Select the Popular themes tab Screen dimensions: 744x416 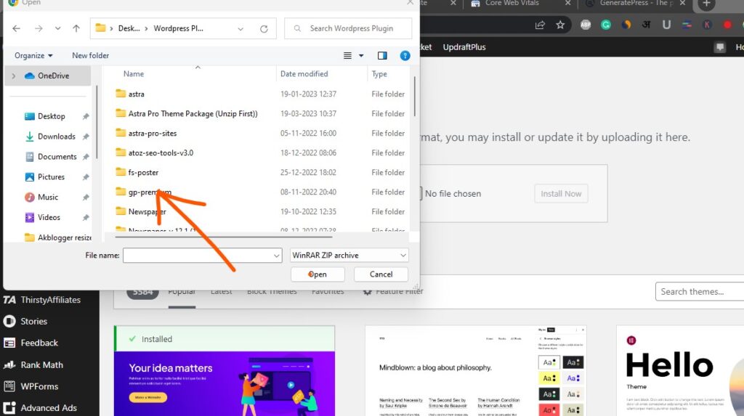182,292
